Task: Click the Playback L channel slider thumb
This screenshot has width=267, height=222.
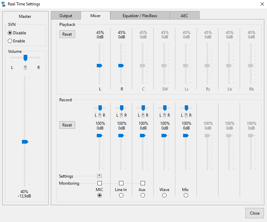Action: tap(99, 66)
